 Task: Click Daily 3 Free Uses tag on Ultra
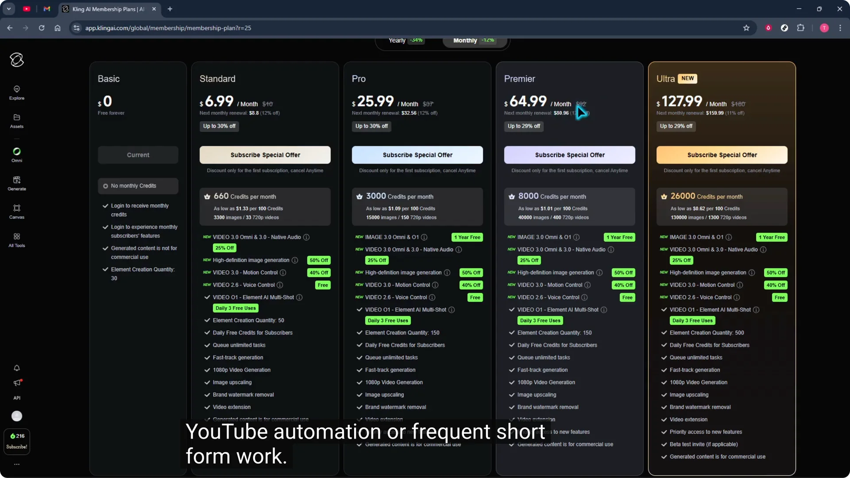(x=692, y=320)
